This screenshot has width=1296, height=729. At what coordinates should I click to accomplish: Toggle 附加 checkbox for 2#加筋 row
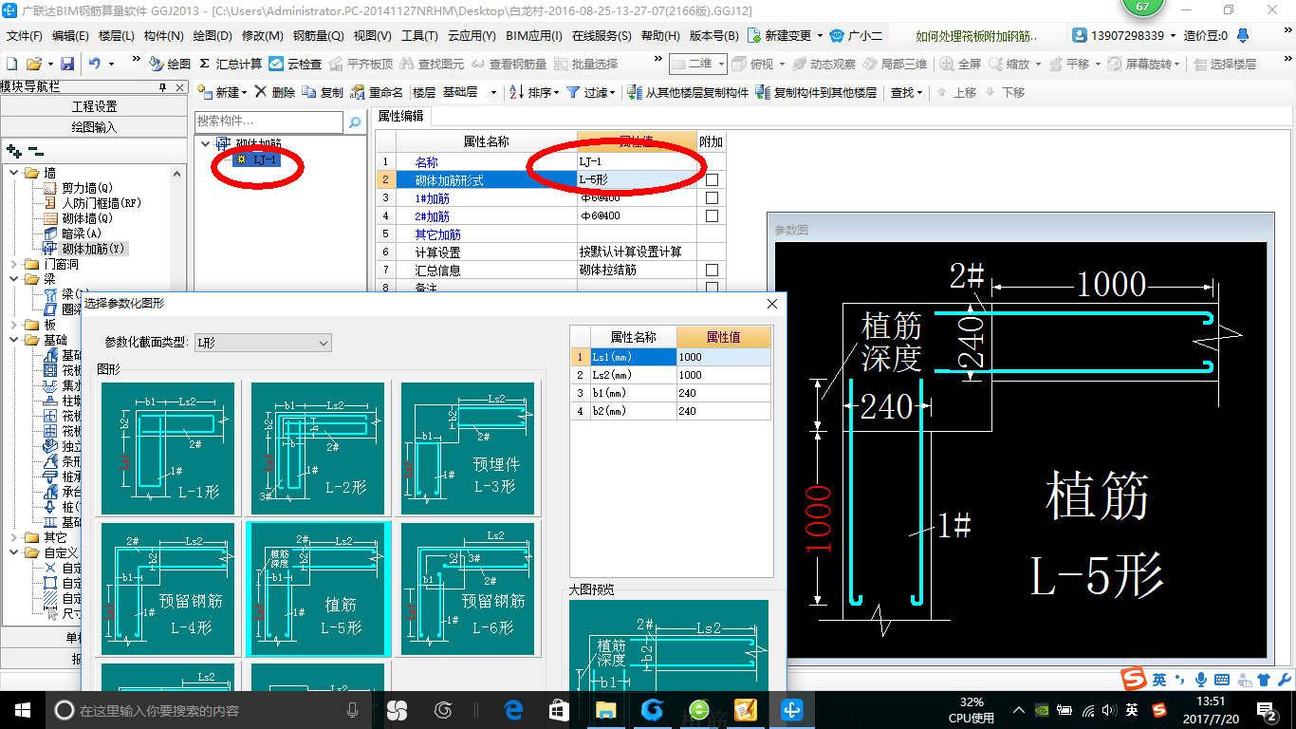tap(712, 216)
